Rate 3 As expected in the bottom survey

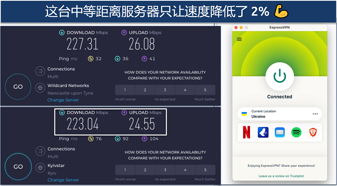pyautogui.click(x=165, y=170)
